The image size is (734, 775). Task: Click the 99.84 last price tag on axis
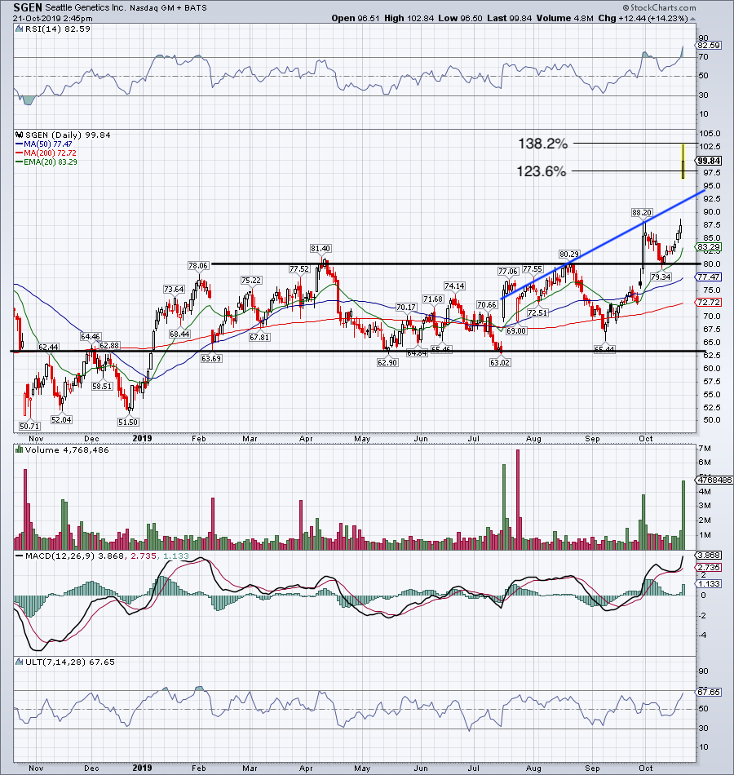(709, 161)
